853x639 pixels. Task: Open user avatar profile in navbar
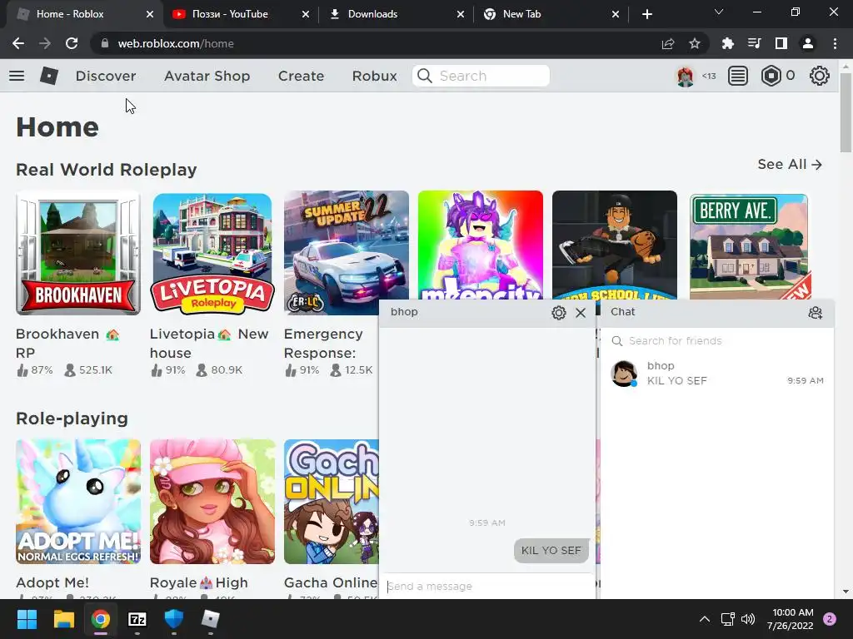[685, 76]
